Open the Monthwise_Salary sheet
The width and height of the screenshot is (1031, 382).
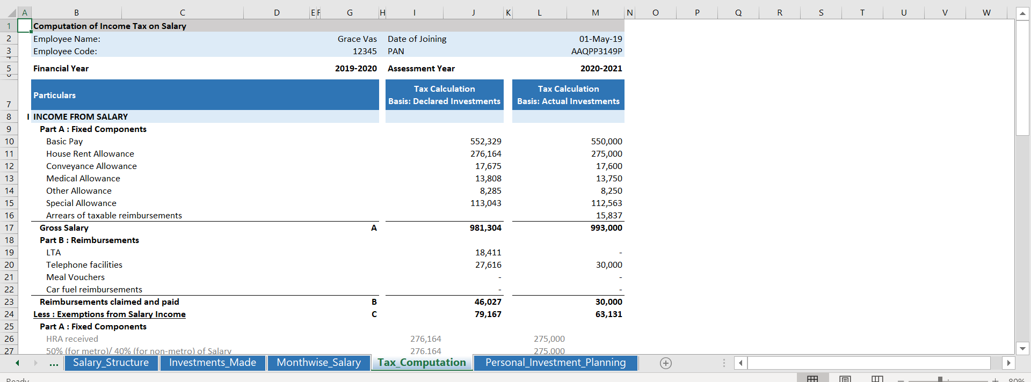coord(319,363)
